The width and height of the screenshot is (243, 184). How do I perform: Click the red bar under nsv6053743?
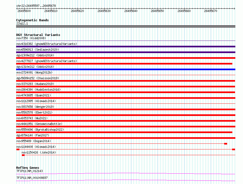tap(126, 121)
